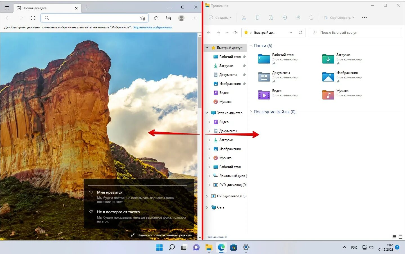The height and width of the screenshot is (254, 405).
Task: Collapse the Этот компьютер tree node
Action: [207, 113]
